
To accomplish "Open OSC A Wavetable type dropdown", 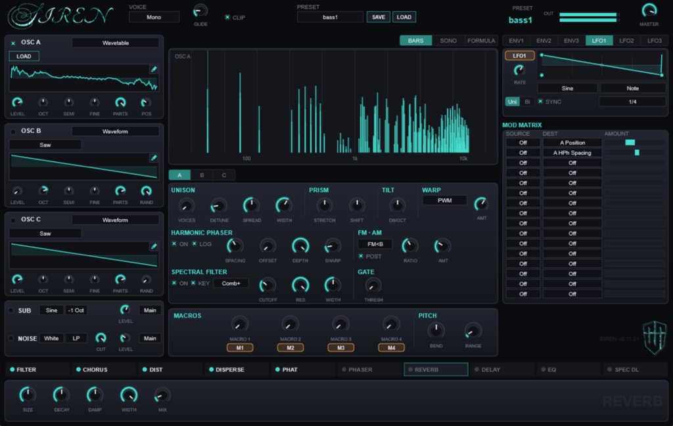I will point(115,43).
